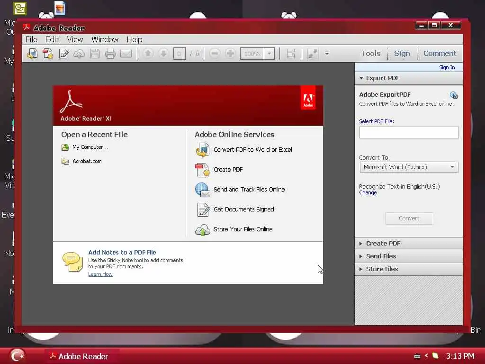
Task: Open the zoom percentage dropdown arrow
Action: click(269, 54)
